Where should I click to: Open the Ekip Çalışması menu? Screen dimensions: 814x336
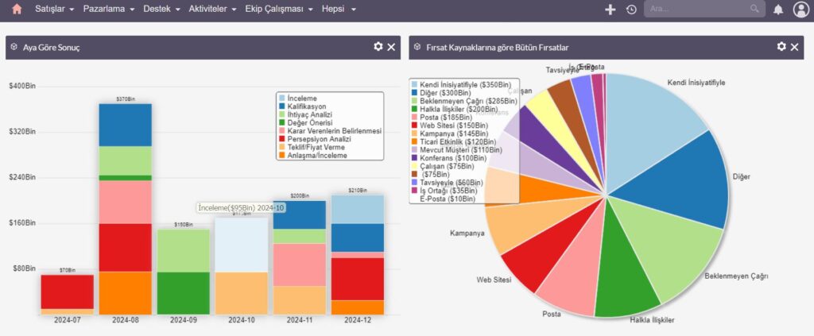coord(279,10)
